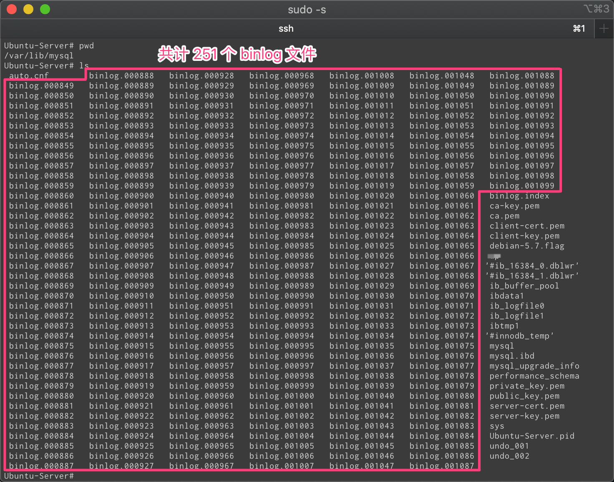Viewport: 614px width, 482px height.
Task: Close the terminal window with red button
Action: click(x=12, y=9)
